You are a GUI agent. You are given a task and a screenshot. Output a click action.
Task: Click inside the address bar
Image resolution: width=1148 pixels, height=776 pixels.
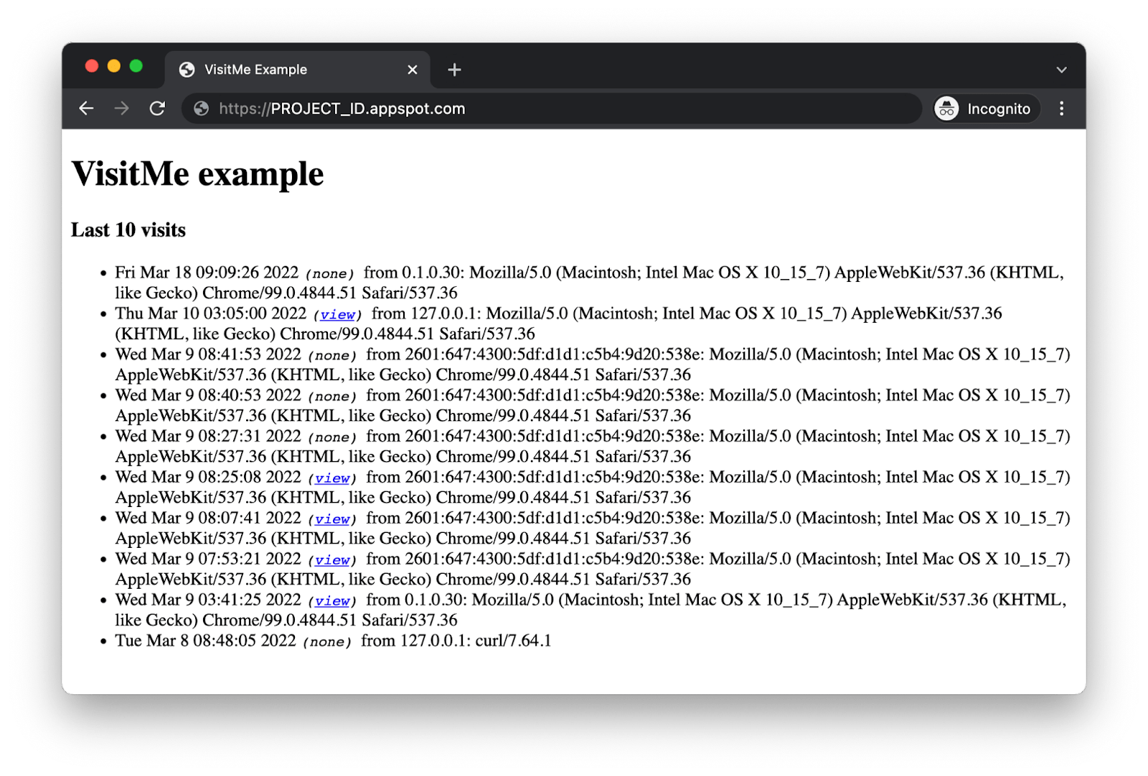(x=502, y=108)
